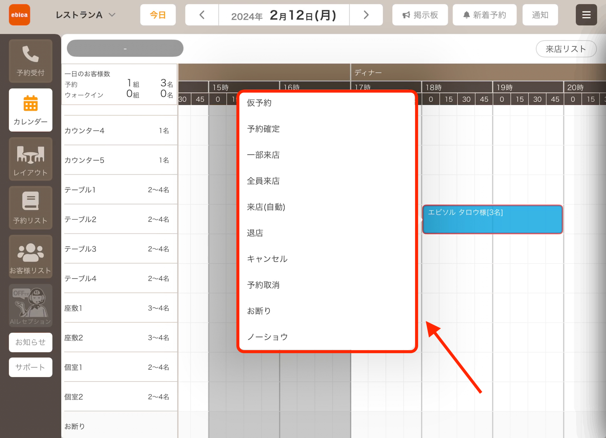Jump to 今日 today

tap(158, 15)
